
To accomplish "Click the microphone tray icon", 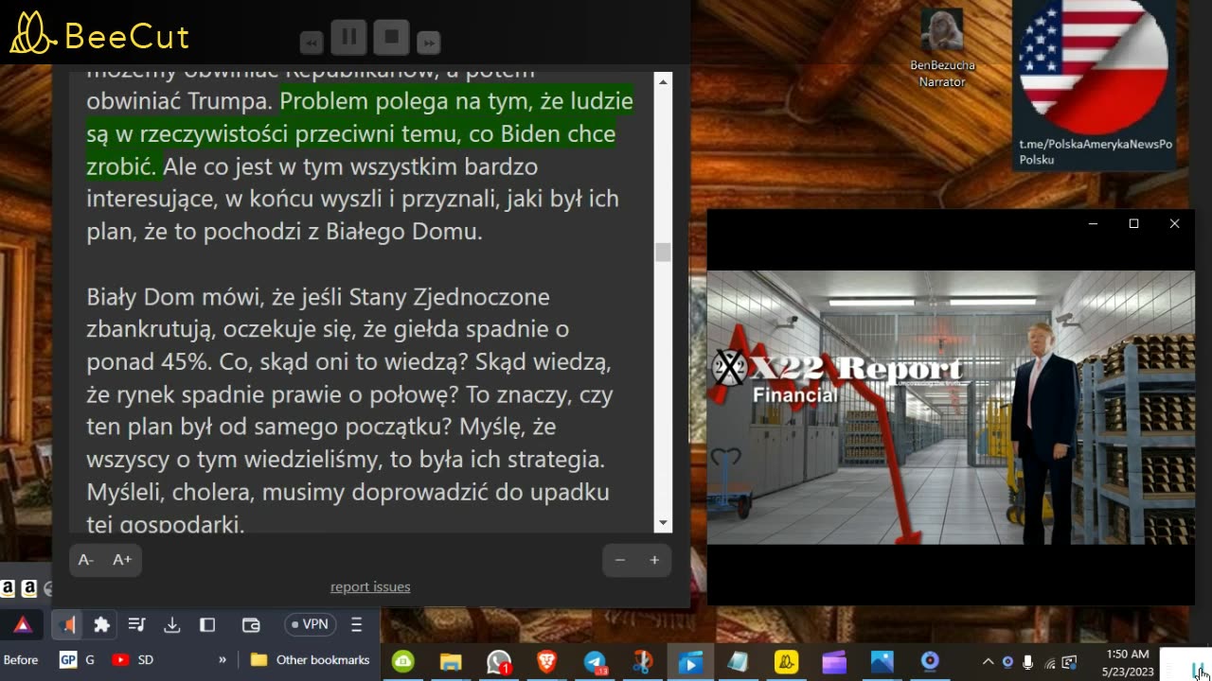I will [1028, 662].
